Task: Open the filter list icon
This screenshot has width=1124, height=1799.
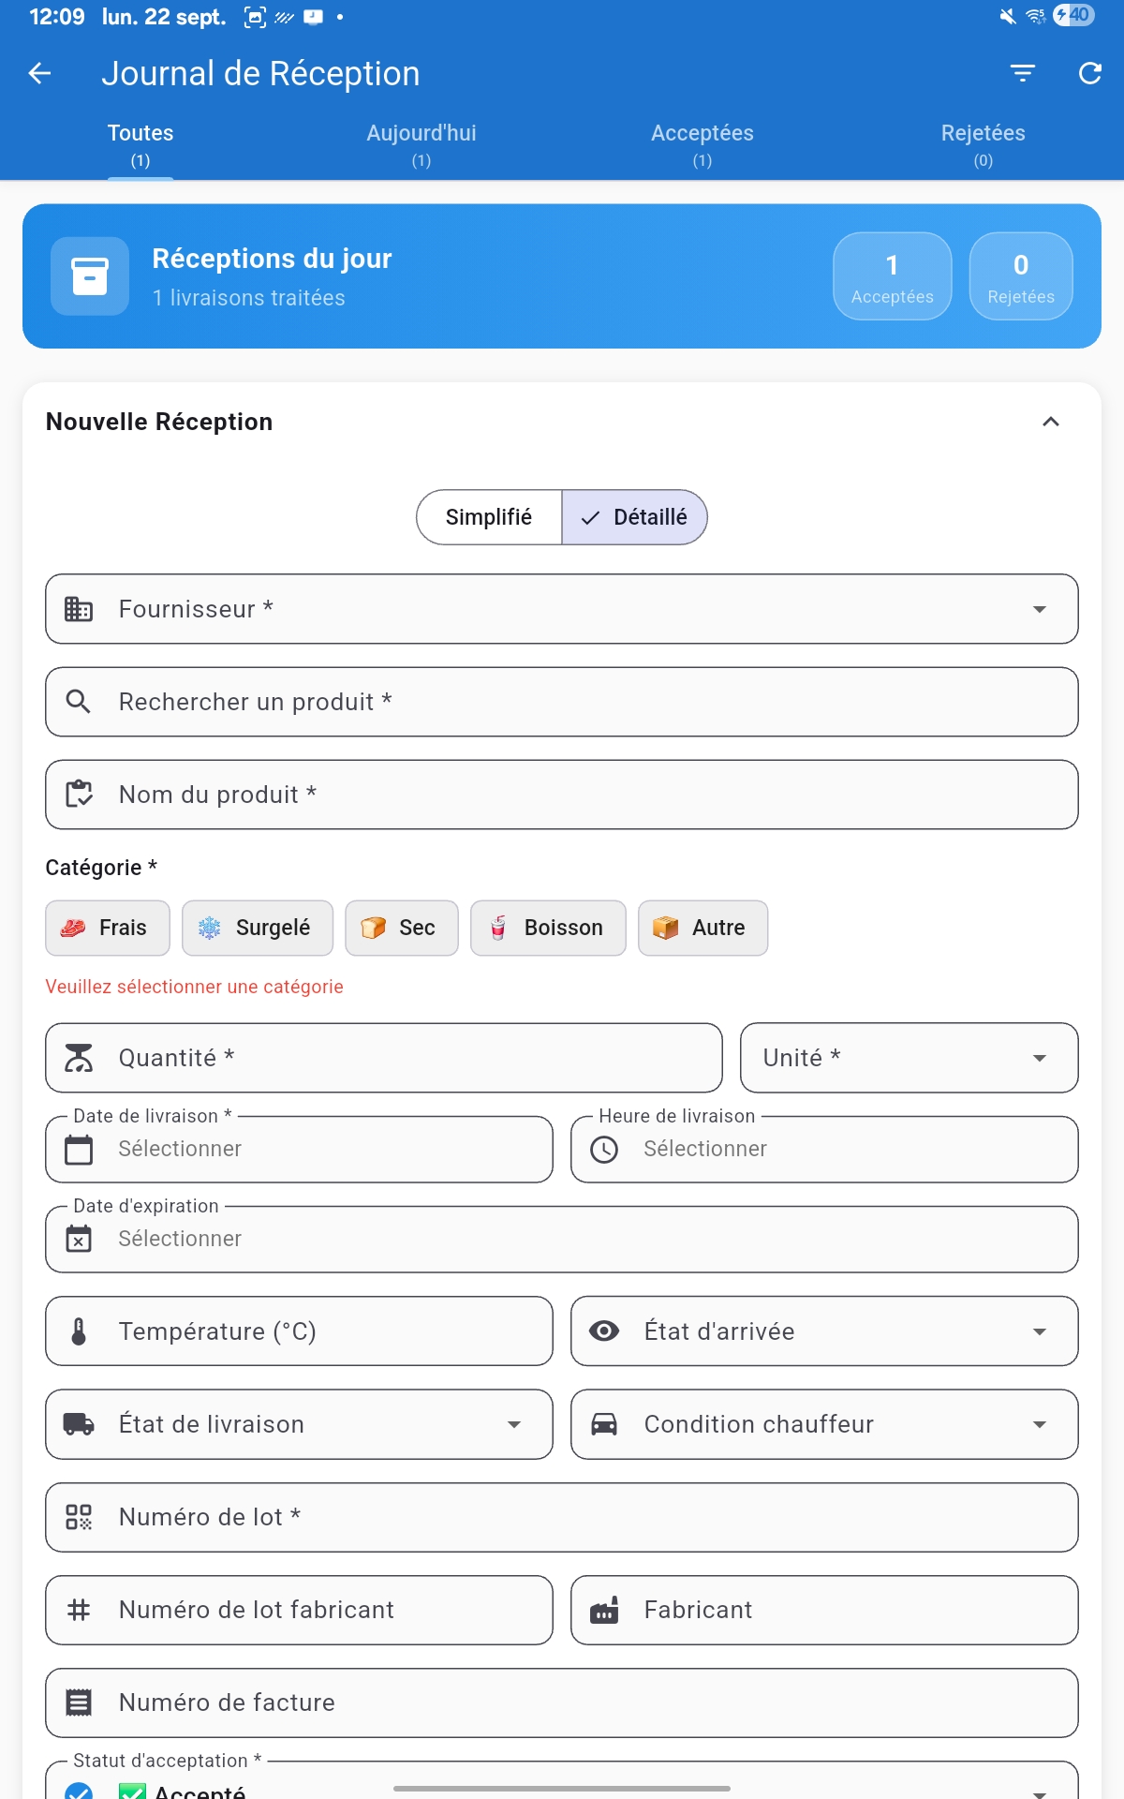Action: pyautogui.click(x=1022, y=73)
